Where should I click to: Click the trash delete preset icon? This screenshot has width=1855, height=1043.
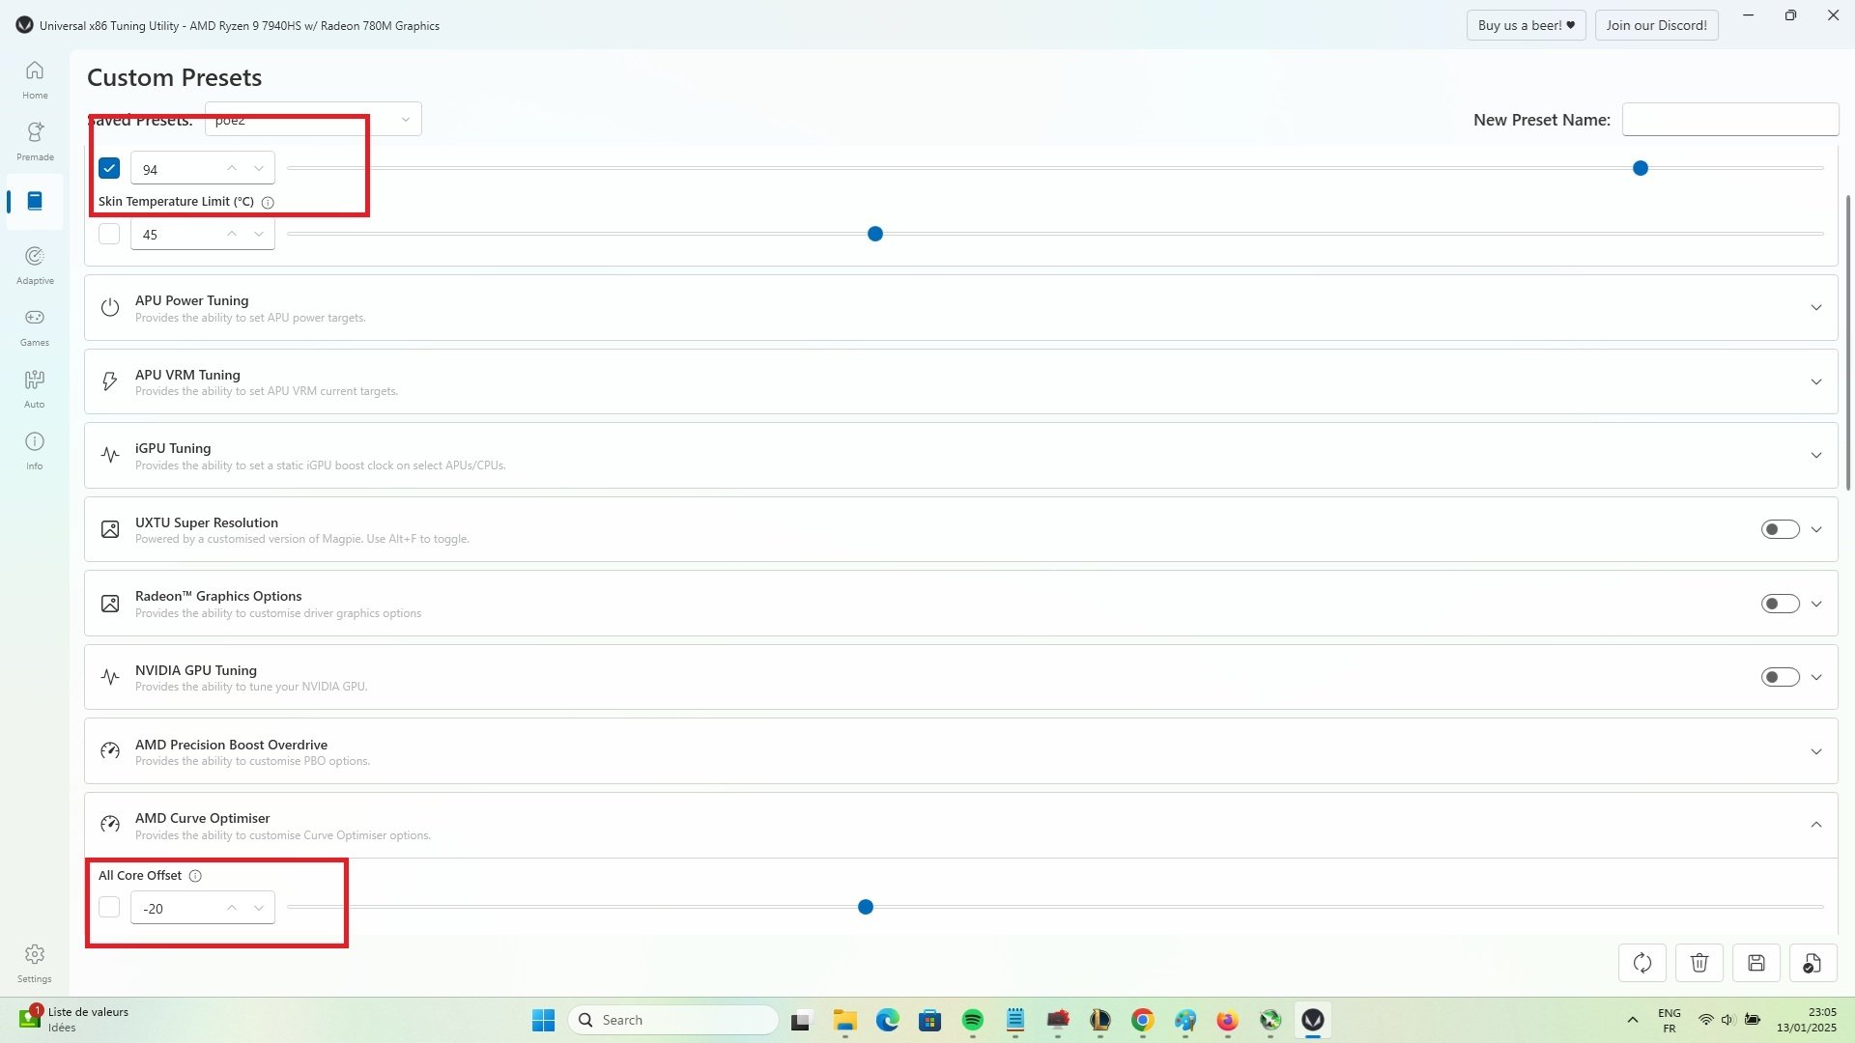pos(1699,963)
